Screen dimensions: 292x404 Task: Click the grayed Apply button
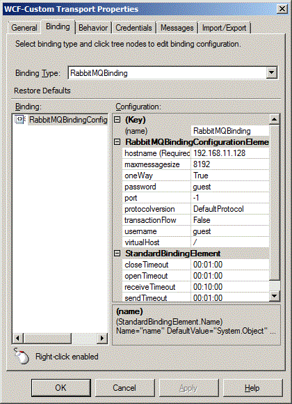coord(188,388)
